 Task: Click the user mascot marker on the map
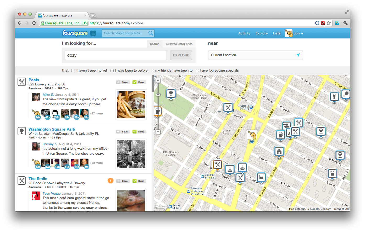point(252,135)
